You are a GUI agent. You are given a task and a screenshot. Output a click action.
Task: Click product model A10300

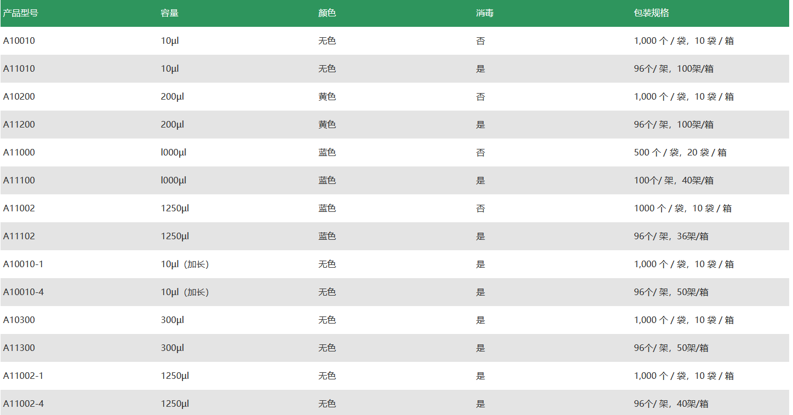click(x=19, y=320)
